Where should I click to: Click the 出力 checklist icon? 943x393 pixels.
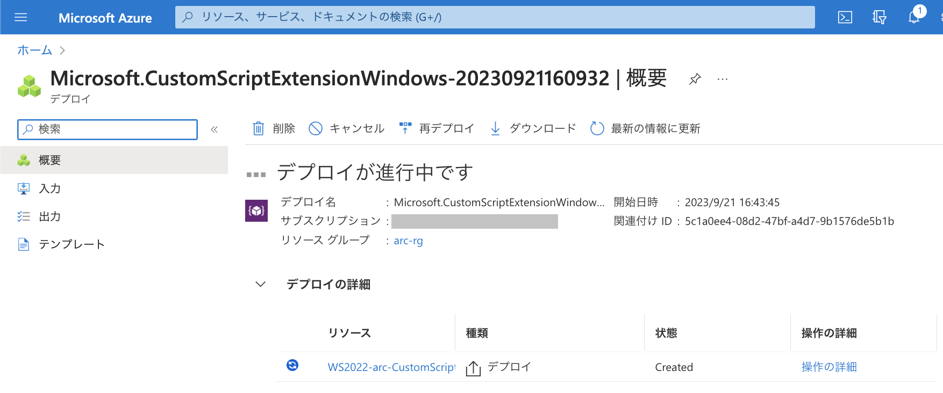point(24,216)
